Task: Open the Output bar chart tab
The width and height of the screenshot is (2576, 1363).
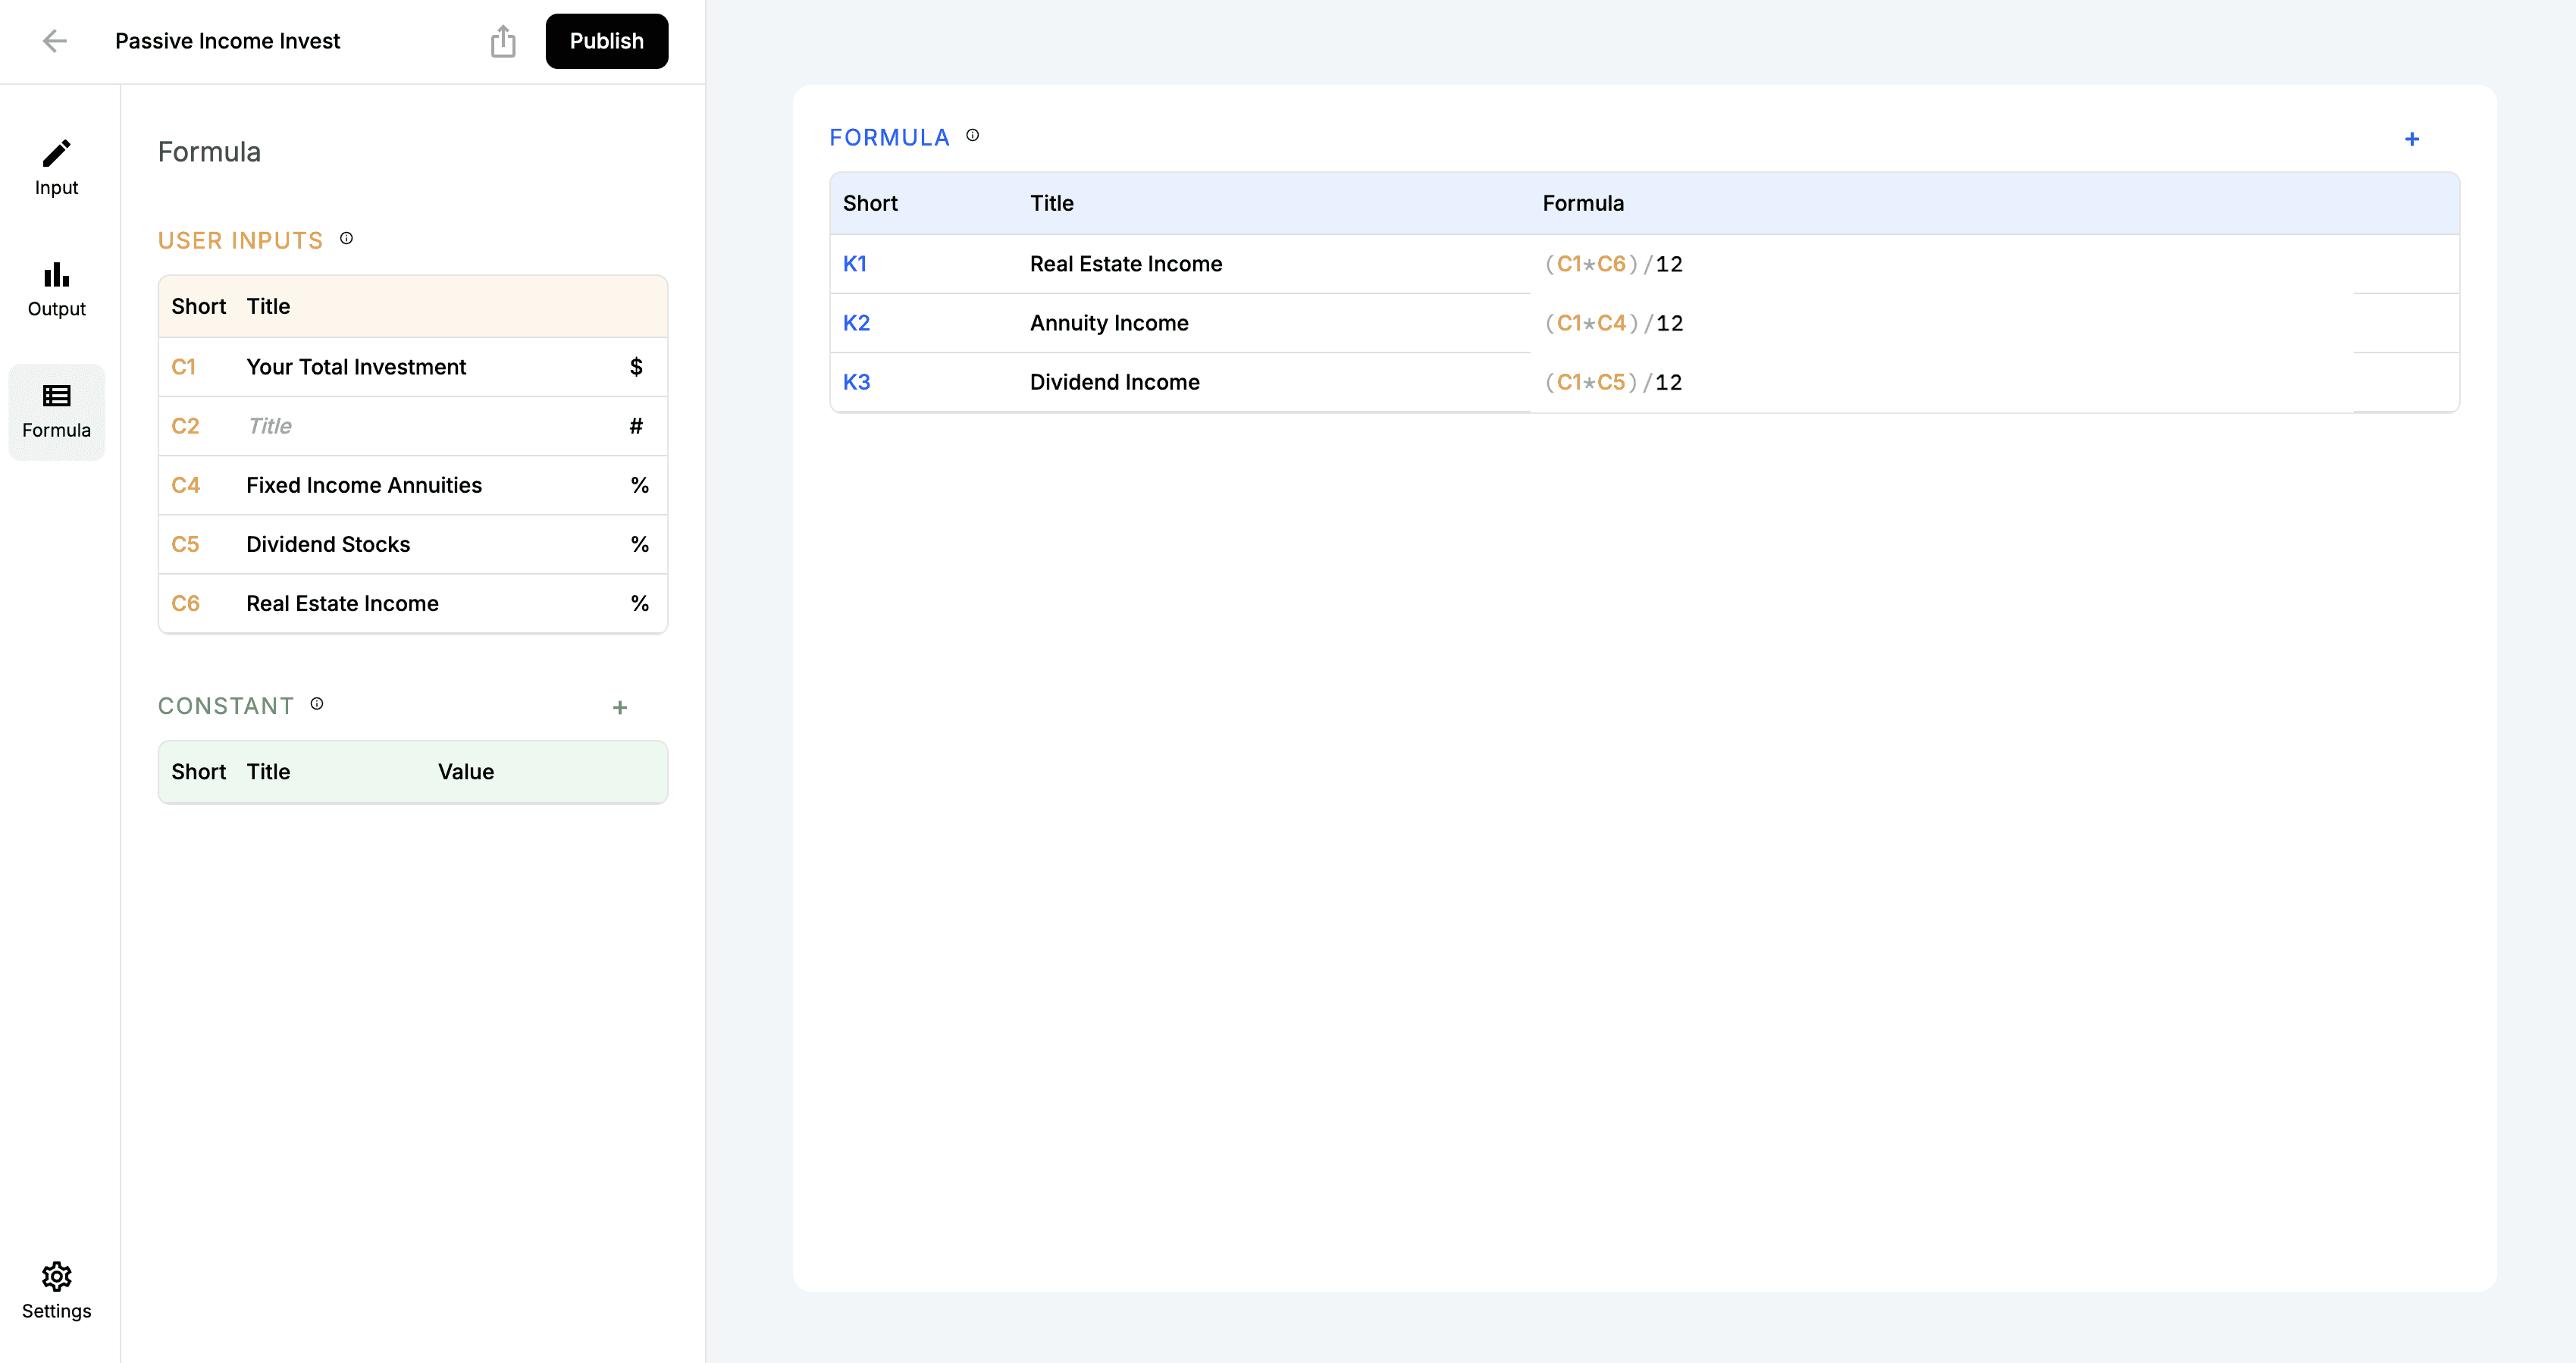Action: point(56,288)
